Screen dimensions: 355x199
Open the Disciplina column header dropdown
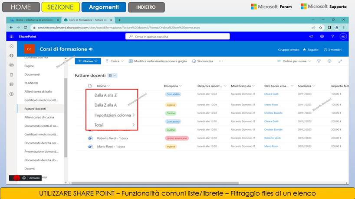tap(173, 86)
